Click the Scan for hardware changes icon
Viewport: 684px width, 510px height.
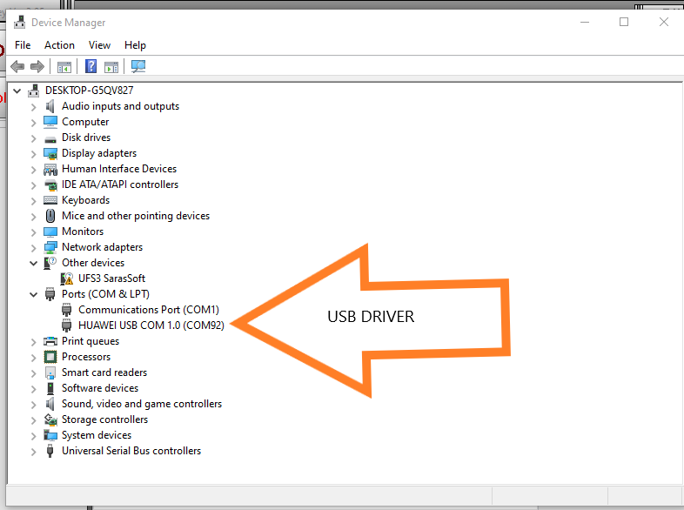tap(138, 66)
